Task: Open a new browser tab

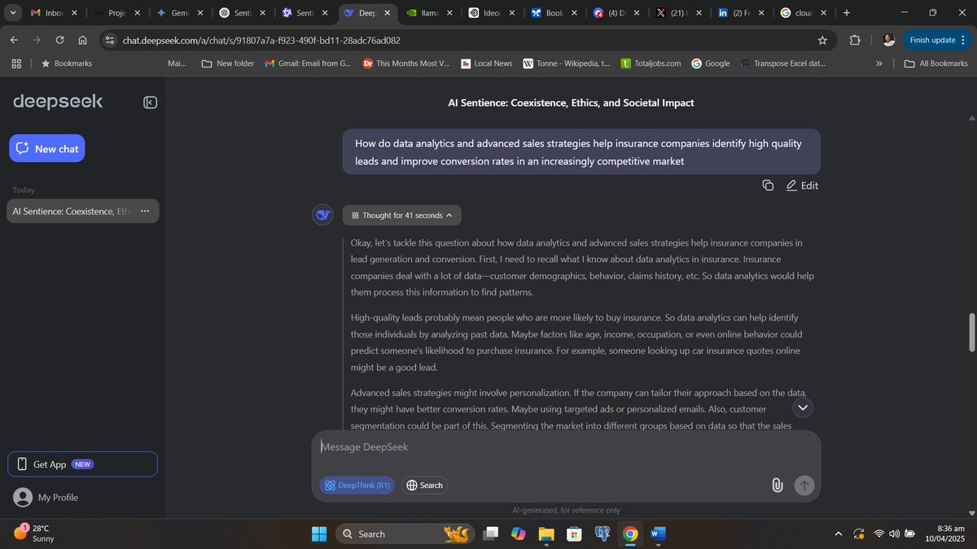Action: click(847, 13)
